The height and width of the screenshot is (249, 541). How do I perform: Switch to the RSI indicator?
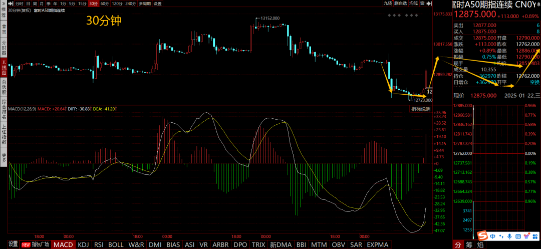[99, 244]
